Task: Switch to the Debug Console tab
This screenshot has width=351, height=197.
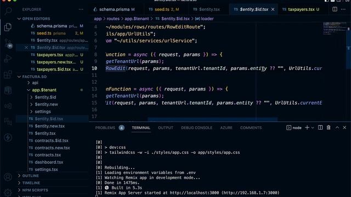Action: point(196,128)
